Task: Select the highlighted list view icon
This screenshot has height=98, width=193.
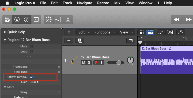Action: (150, 32)
